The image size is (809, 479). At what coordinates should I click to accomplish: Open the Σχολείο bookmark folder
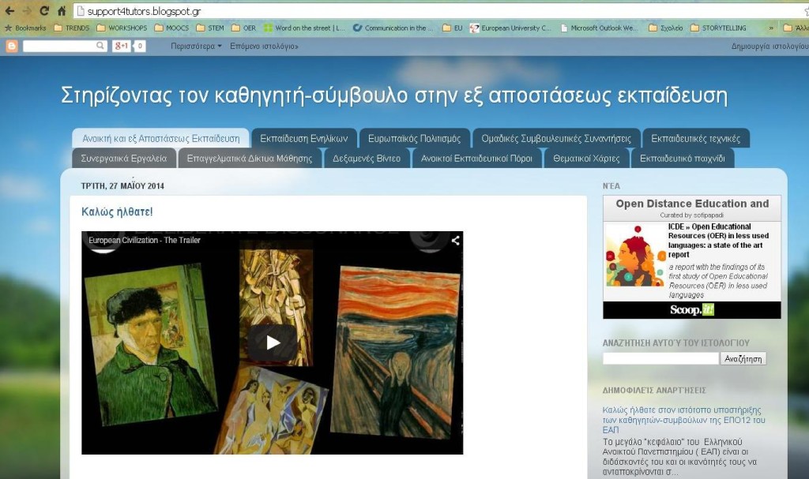(x=665, y=28)
